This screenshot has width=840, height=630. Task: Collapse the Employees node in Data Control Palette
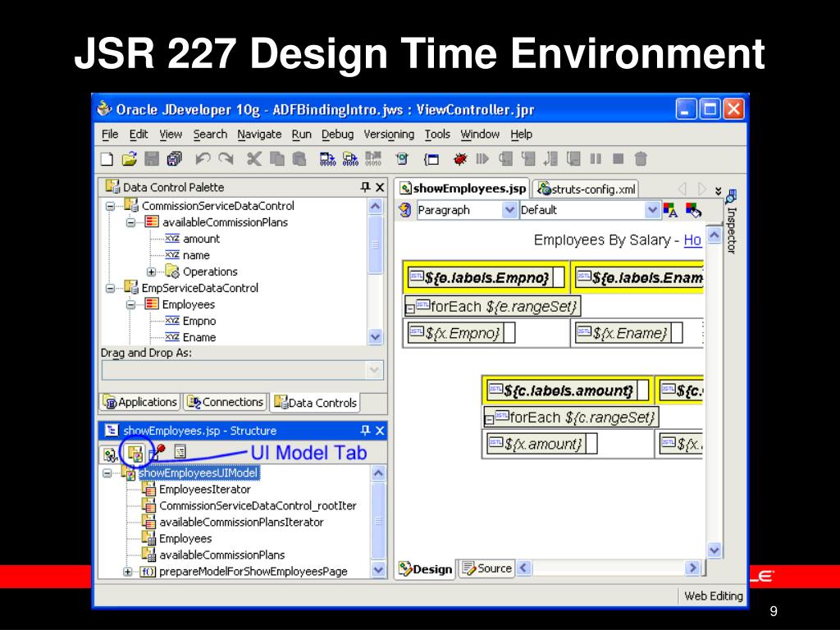click(130, 305)
